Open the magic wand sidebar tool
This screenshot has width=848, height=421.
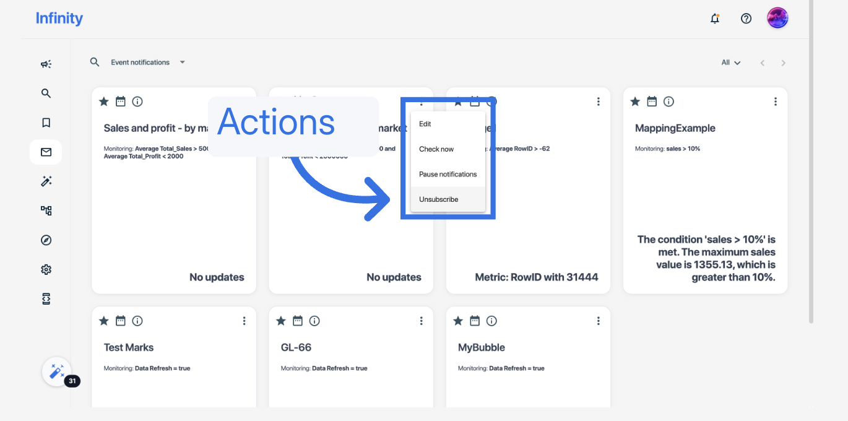click(46, 181)
